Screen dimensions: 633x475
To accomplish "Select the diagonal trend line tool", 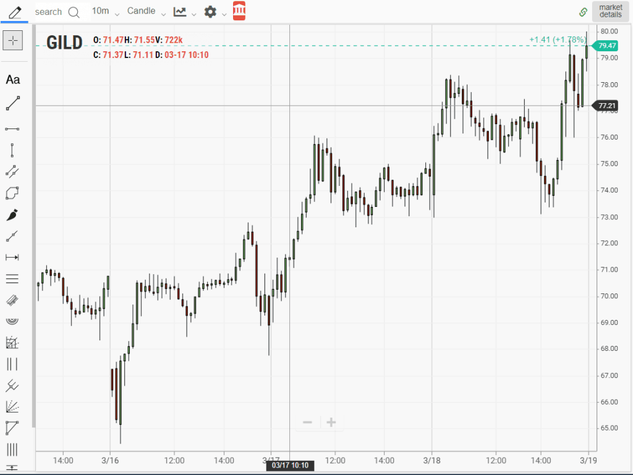I will coord(13,103).
